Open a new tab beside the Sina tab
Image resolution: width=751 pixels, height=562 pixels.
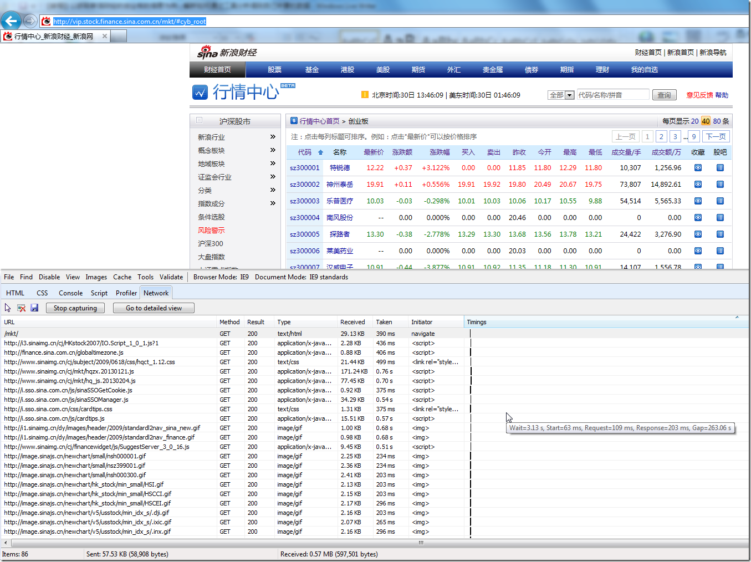tap(119, 36)
